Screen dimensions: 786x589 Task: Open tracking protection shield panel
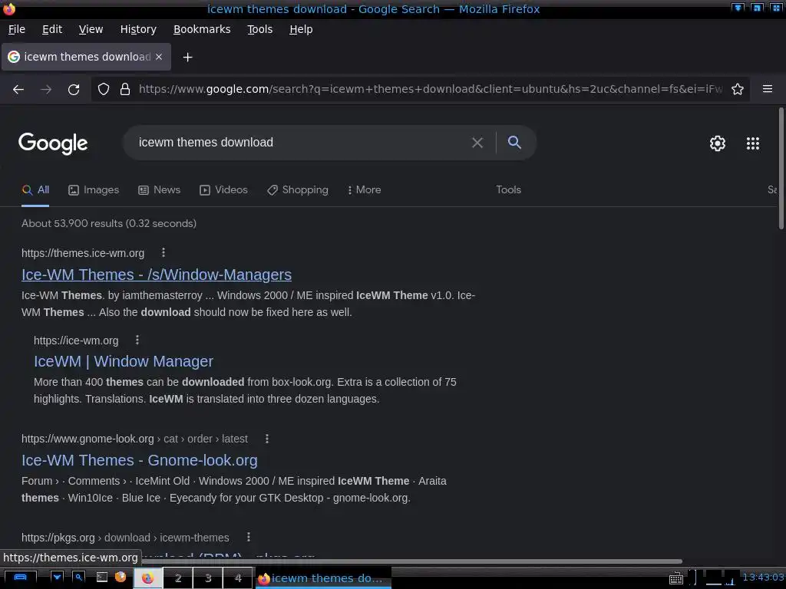pyautogui.click(x=104, y=89)
